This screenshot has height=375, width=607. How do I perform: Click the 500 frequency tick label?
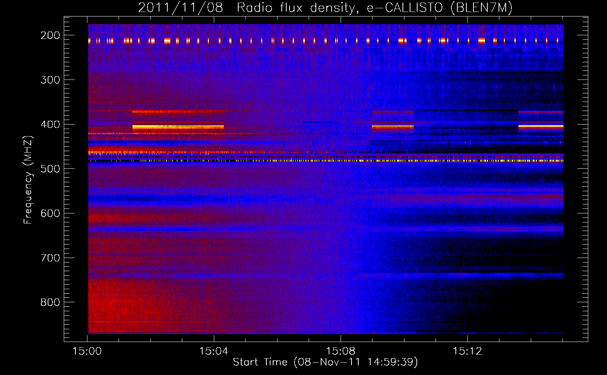point(50,169)
